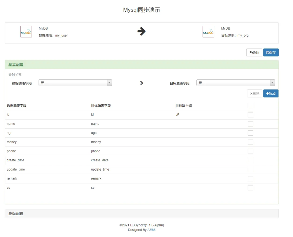Click the 添加 add mapping button
Image resolution: width=293 pixels, height=237 pixels.
[271, 94]
